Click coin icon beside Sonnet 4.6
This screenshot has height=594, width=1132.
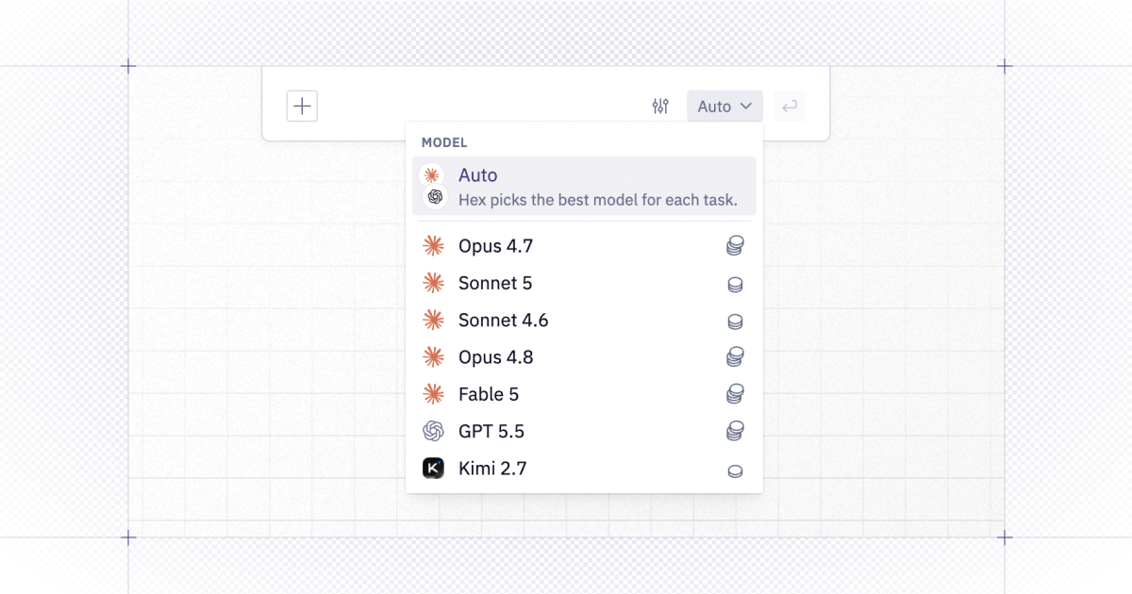pyautogui.click(x=735, y=322)
